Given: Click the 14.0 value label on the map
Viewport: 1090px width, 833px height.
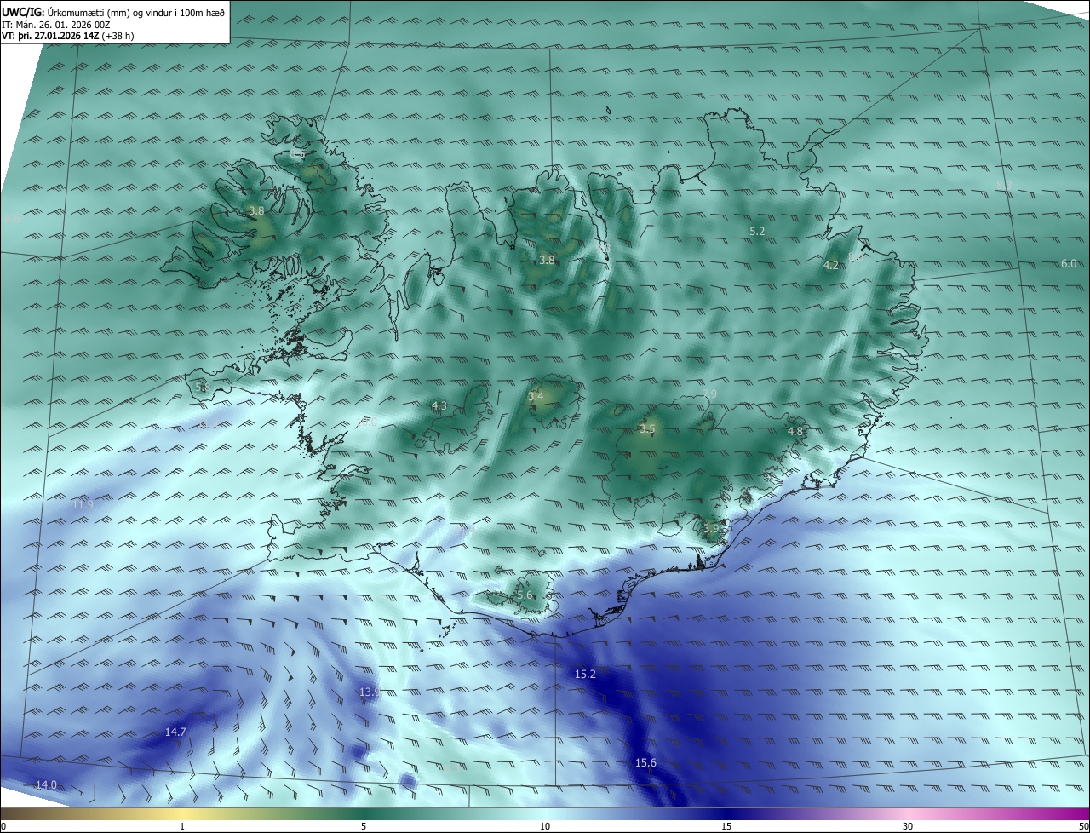Looking at the screenshot, I should coord(46,784).
